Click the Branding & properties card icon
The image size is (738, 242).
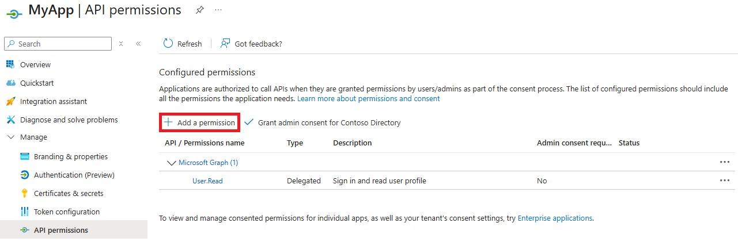[25, 156]
